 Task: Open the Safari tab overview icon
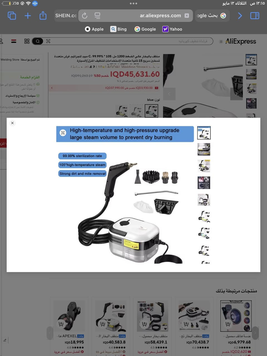point(12,16)
